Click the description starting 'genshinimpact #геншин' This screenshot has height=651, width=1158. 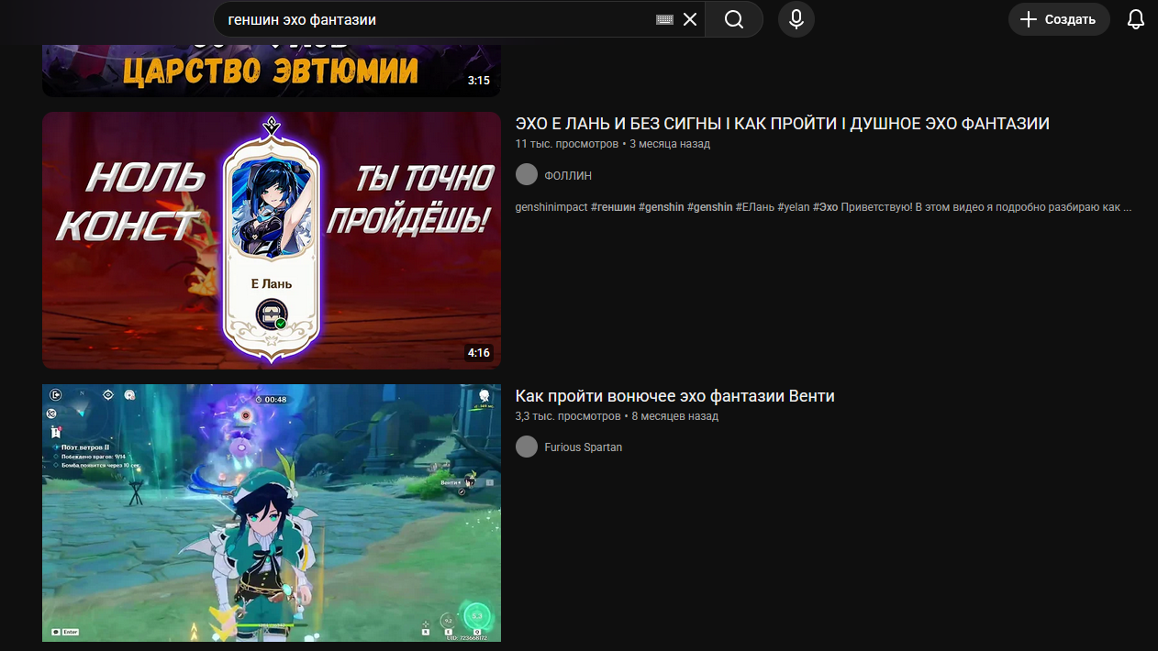(823, 207)
